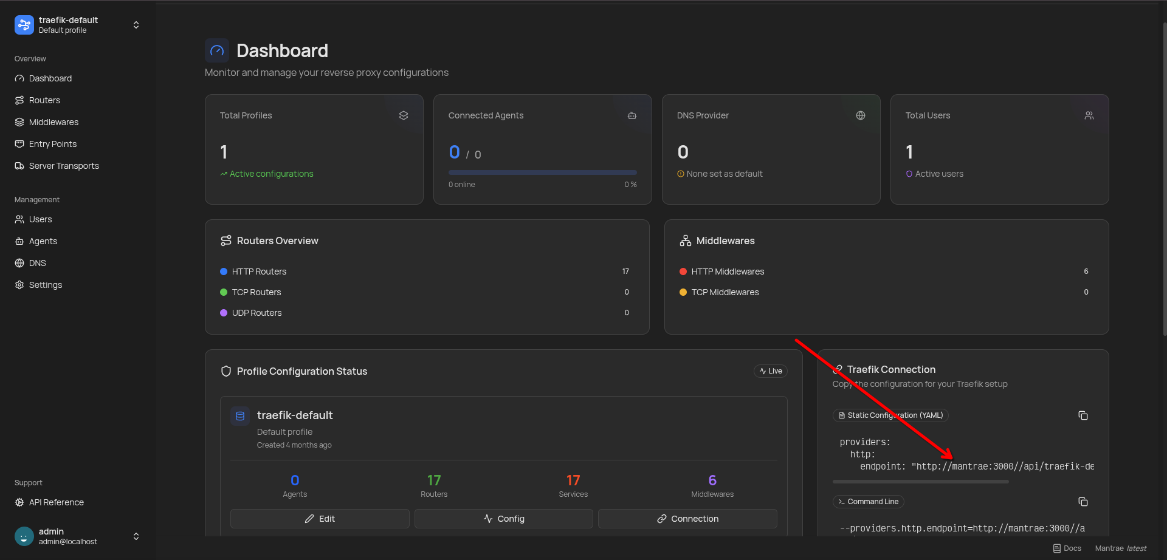Click the users icon on Total Users card
Viewport: 1167px width, 560px height.
click(x=1089, y=115)
